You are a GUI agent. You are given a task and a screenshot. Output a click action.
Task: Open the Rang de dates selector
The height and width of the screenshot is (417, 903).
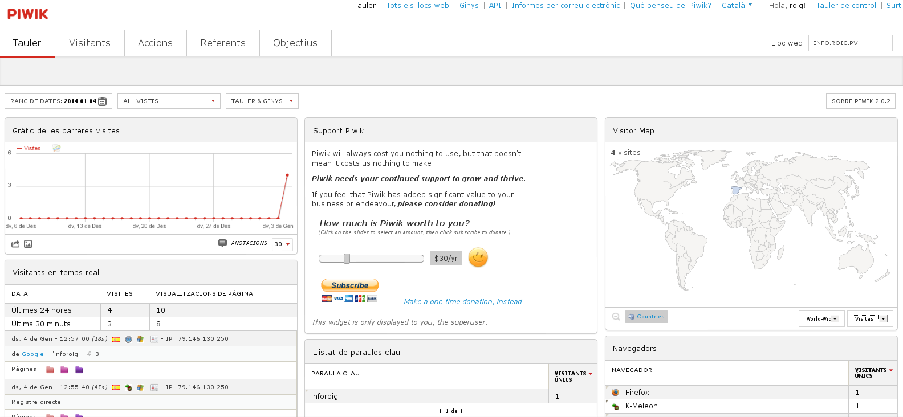pos(58,101)
